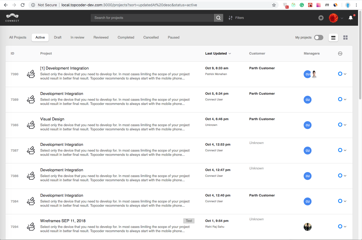
Task: Click the status header icon
Action: pyautogui.click(x=340, y=54)
